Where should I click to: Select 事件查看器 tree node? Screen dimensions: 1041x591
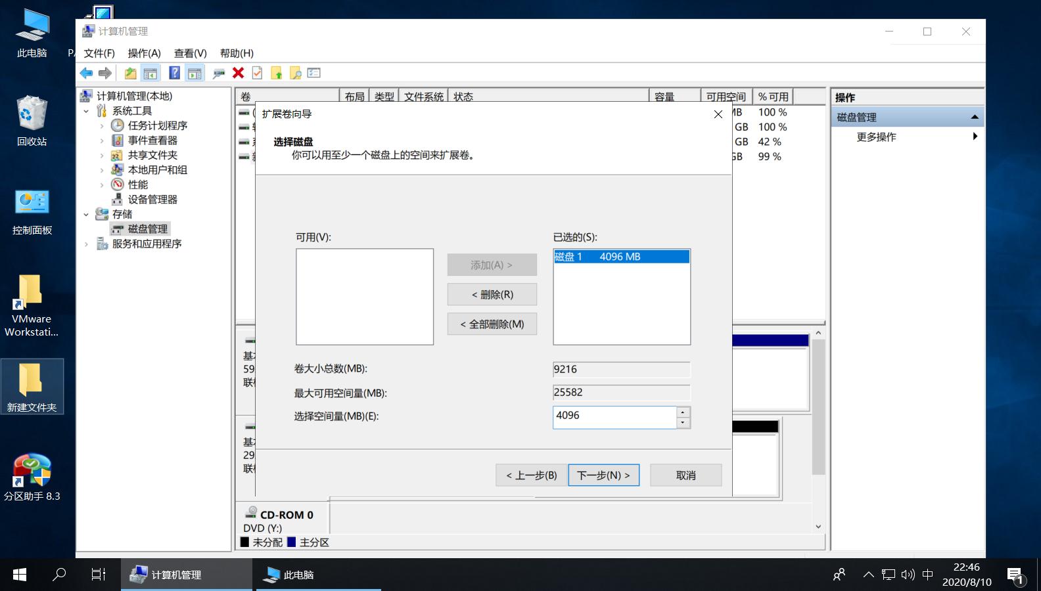click(x=152, y=141)
